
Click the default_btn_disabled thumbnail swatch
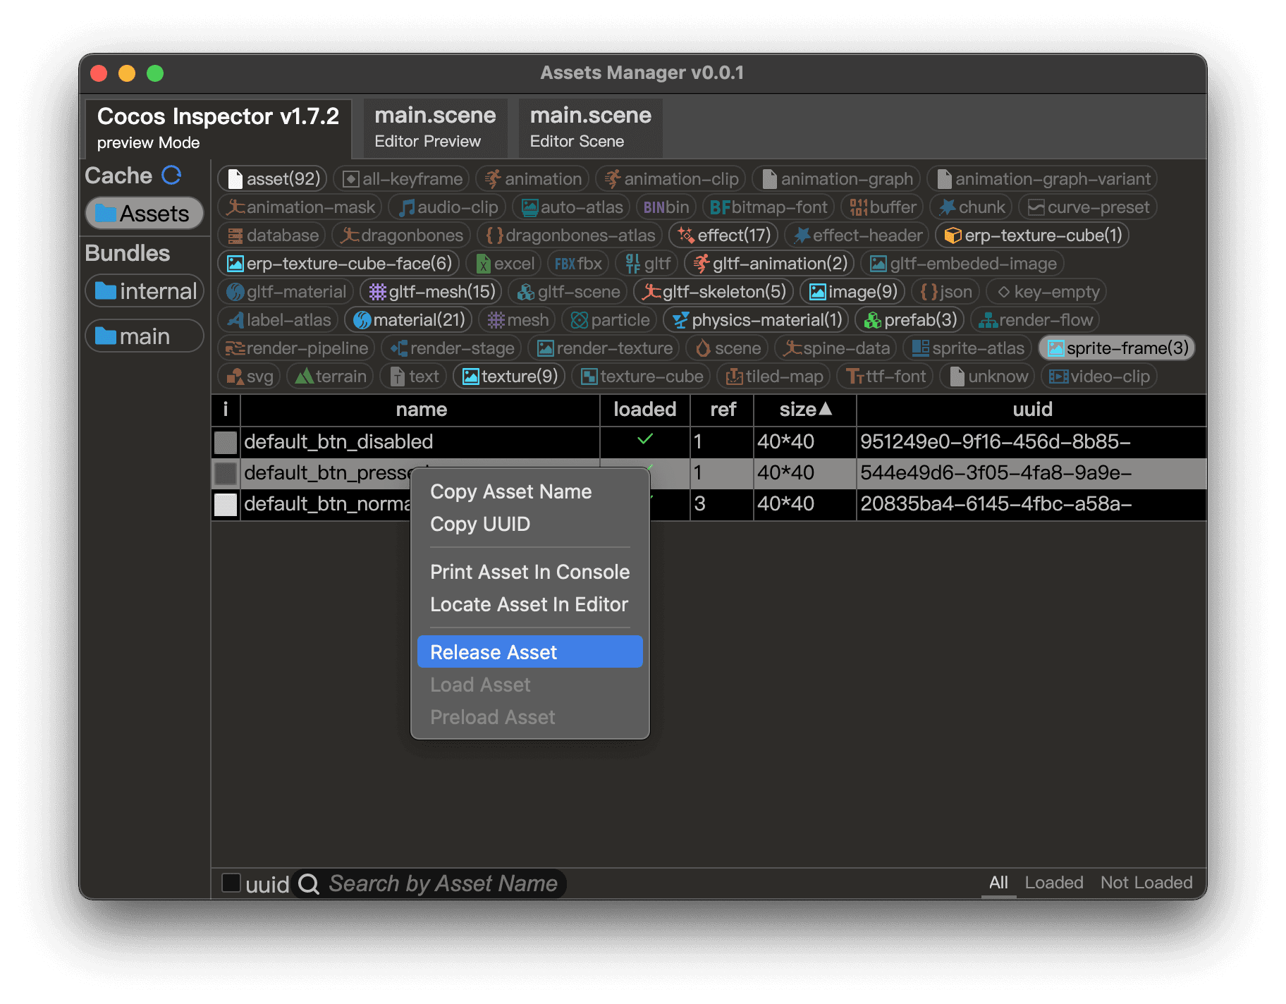click(226, 442)
